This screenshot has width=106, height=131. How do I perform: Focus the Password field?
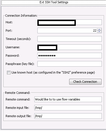(x=69, y=56)
